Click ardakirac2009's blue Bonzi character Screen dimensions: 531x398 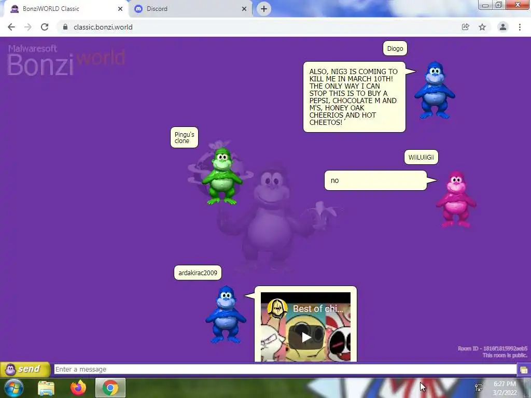226,315
